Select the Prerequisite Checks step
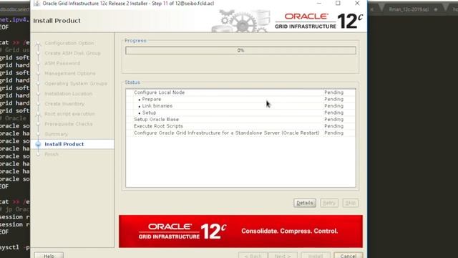This screenshot has height=258, width=458. click(x=69, y=124)
